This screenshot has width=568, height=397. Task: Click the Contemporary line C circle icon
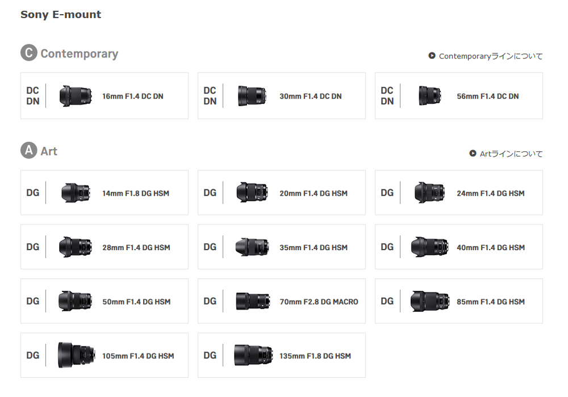(28, 53)
